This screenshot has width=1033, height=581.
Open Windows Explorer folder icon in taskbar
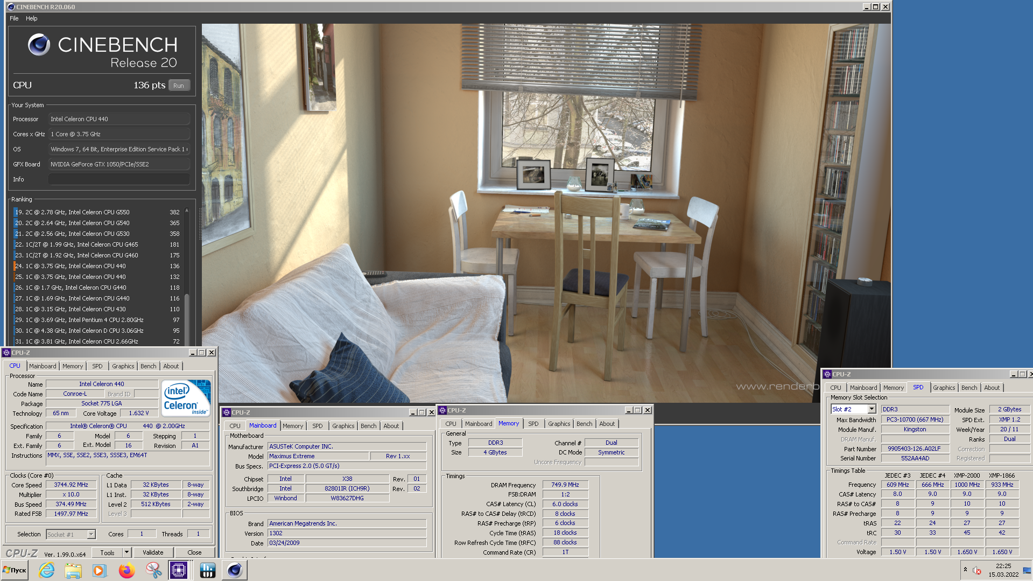coord(73,570)
